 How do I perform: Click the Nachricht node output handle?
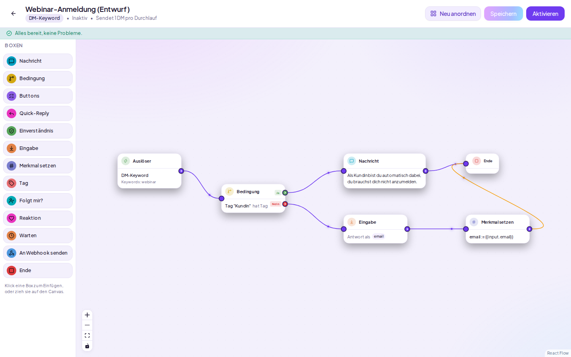425,171
